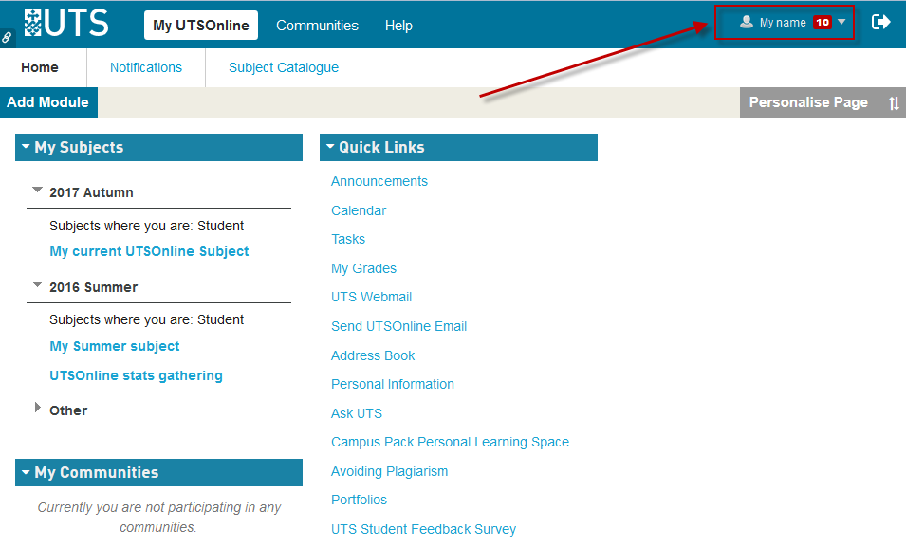906x546 pixels.
Task: Click the small link icon at top left
Action: (8, 38)
